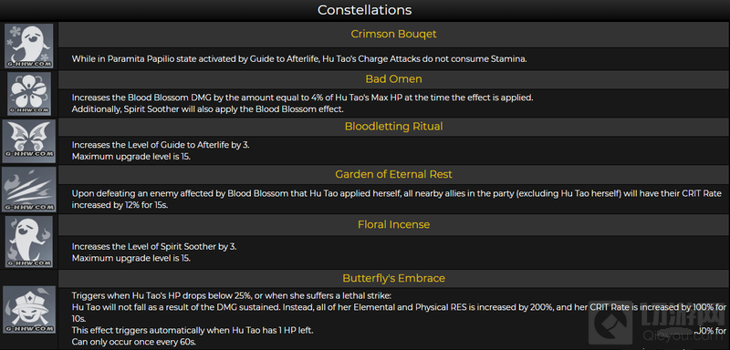Select the Blood Blossom 4% Max HP description
Screen dimensions: 730x350
(x=303, y=98)
